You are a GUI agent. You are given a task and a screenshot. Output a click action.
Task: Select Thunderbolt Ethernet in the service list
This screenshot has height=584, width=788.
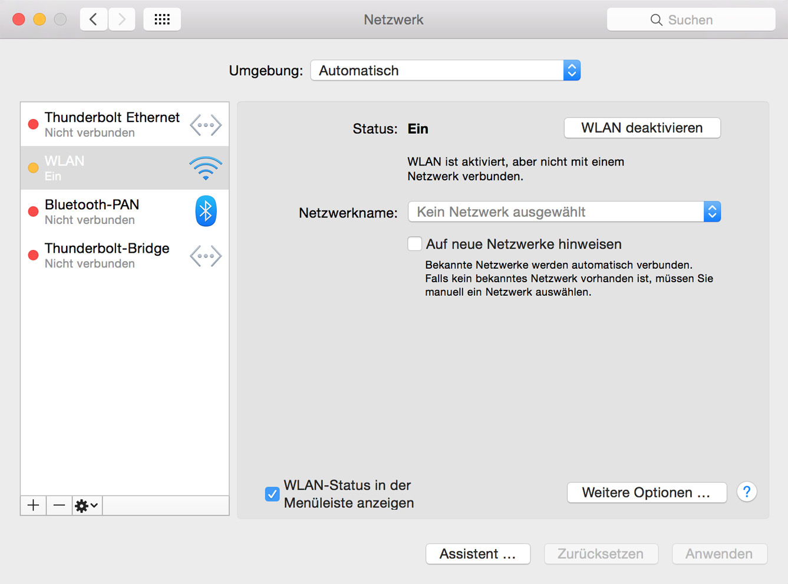112,124
